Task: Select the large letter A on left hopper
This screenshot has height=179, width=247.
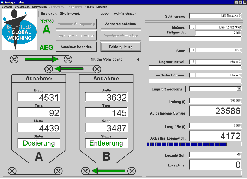Action: pos(39,156)
